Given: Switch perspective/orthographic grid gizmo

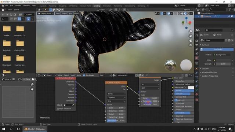Looking at the screenshot, I should pyautogui.click(x=191, y=45).
